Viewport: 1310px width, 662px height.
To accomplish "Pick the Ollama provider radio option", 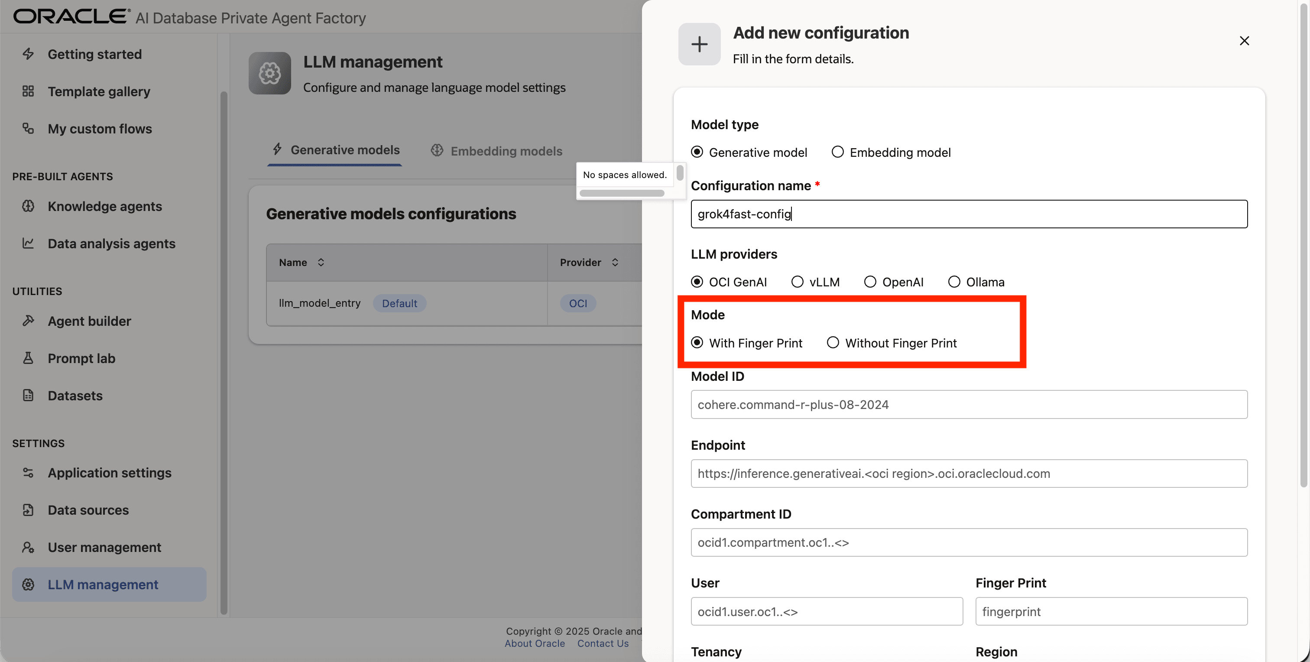I will coord(953,282).
